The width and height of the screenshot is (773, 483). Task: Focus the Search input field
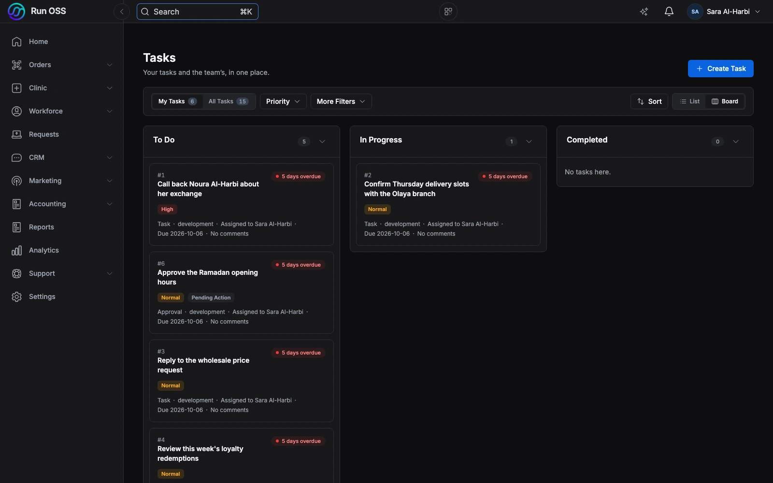pos(198,12)
